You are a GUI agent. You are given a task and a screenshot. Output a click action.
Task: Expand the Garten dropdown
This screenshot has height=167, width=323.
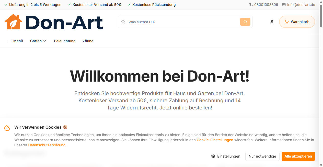pyautogui.click(x=36, y=41)
